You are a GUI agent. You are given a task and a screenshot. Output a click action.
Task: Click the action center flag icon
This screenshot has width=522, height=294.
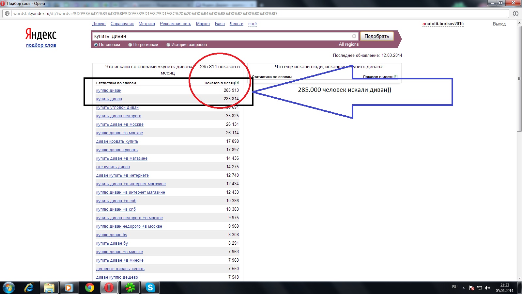(x=472, y=288)
